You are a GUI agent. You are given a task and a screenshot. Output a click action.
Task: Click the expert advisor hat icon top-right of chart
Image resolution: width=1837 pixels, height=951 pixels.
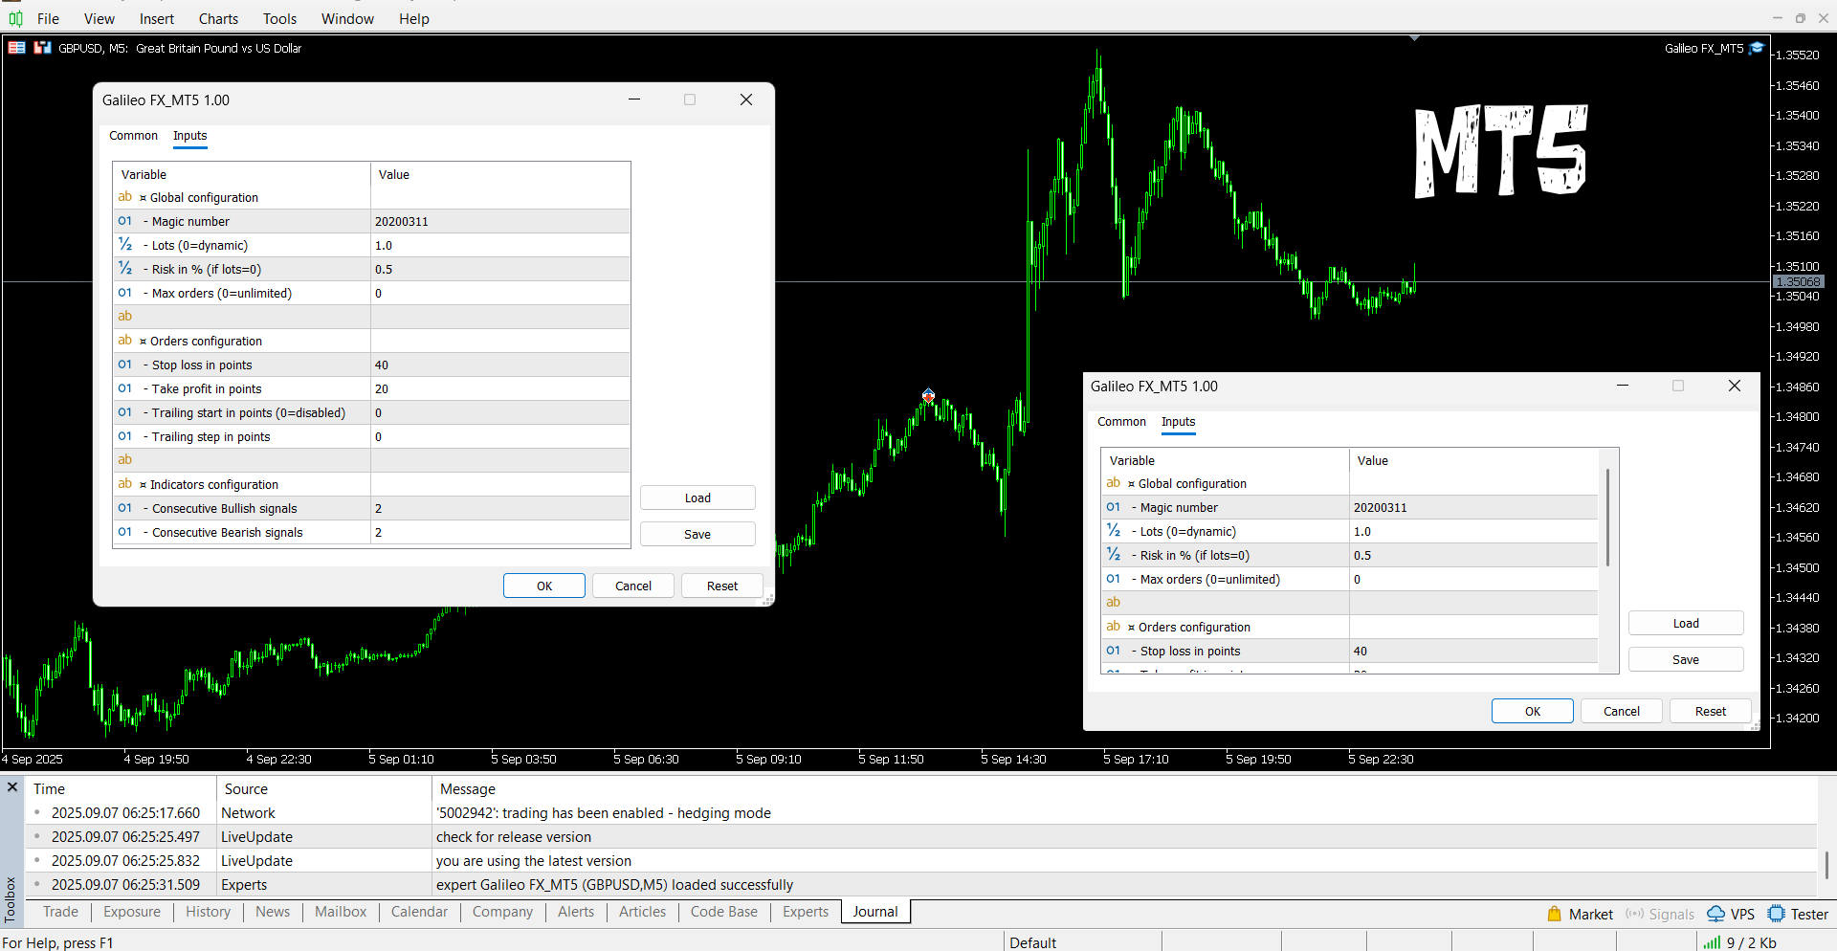[x=1757, y=48]
